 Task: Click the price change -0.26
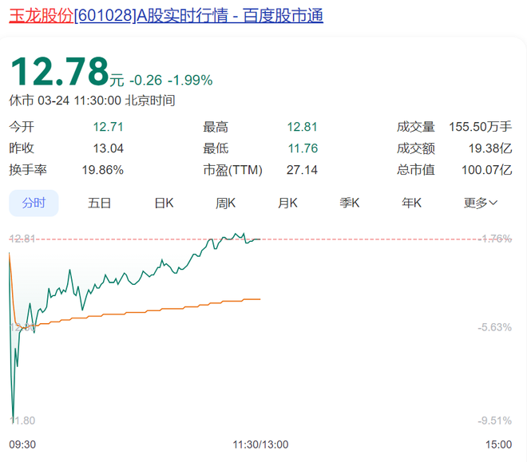[x=146, y=81]
